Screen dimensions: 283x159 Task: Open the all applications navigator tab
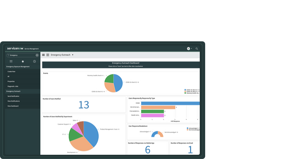(x=11, y=61)
